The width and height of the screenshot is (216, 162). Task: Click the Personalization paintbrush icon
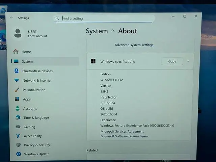pos(17,90)
